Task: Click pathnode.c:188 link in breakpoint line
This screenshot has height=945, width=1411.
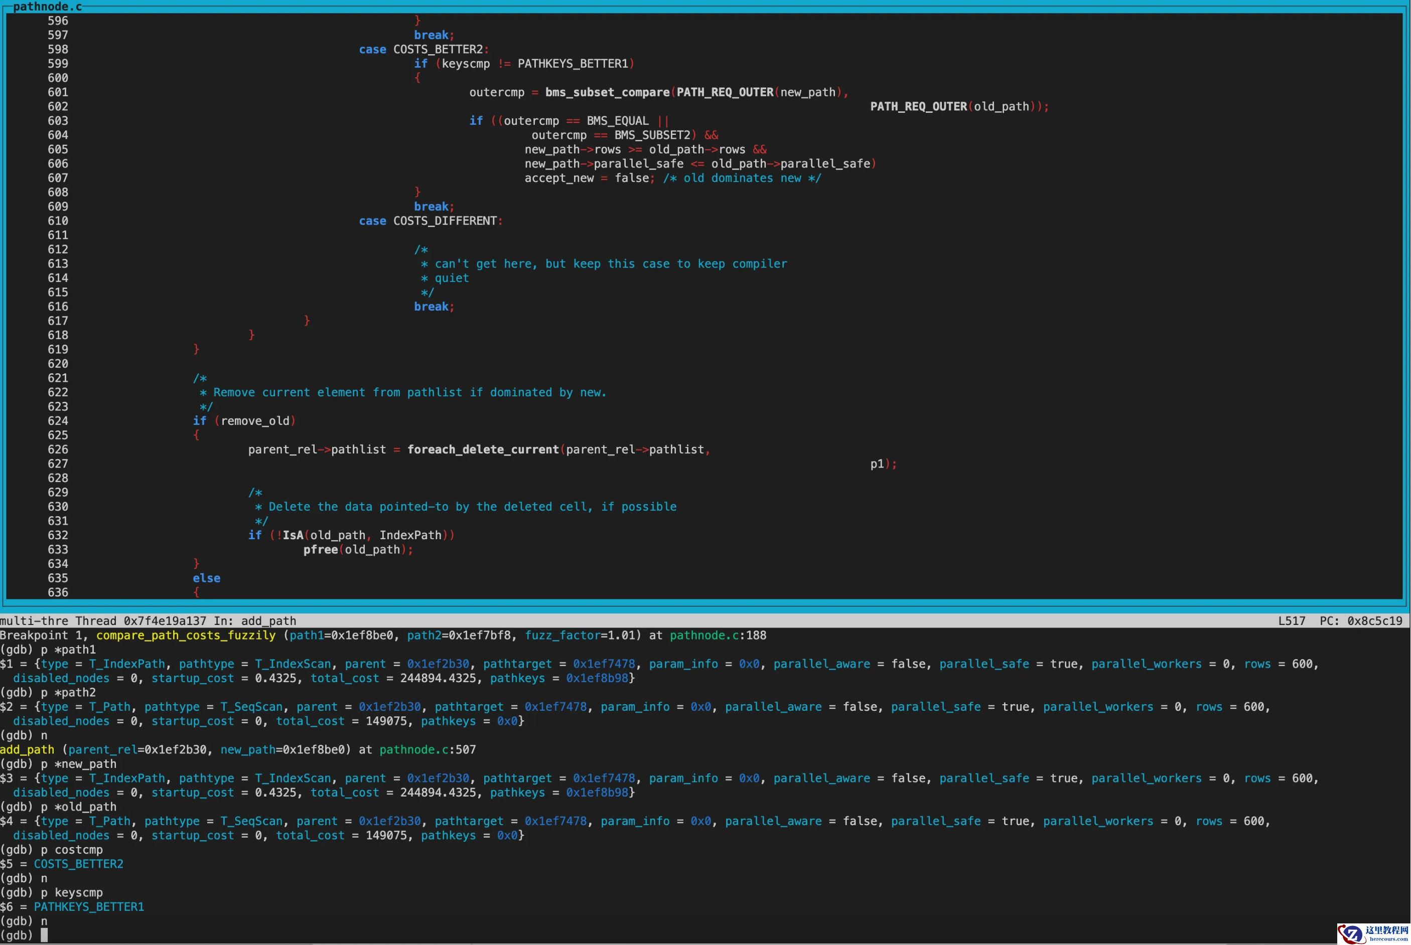Action: click(718, 635)
